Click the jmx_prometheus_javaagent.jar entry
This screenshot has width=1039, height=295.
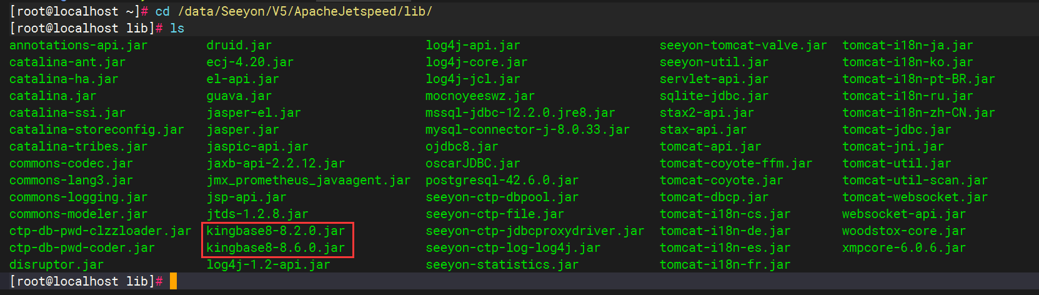tap(308, 181)
